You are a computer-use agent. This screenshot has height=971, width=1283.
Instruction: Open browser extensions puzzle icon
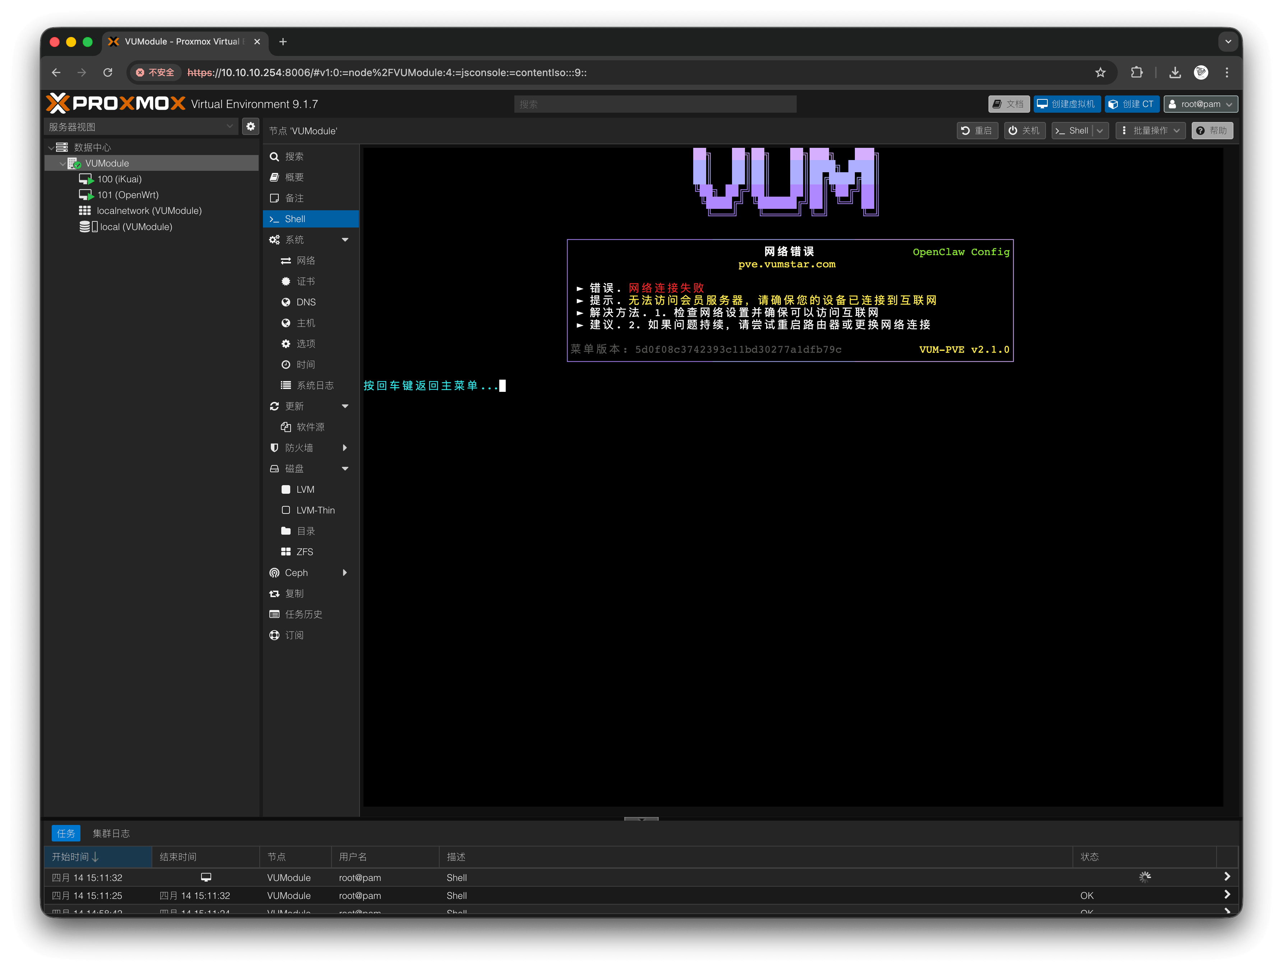point(1137,72)
